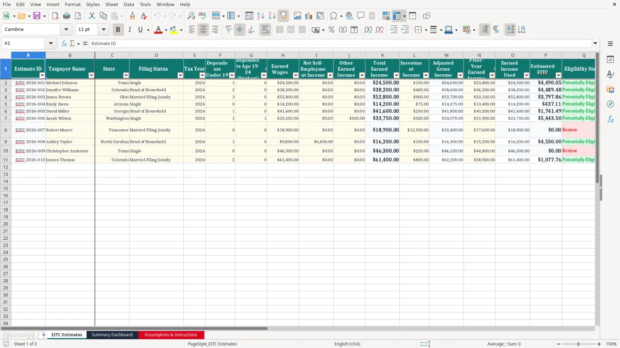The image size is (620, 348).
Task: Click the Clone Formatting paintbrush icon
Action: (132, 16)
